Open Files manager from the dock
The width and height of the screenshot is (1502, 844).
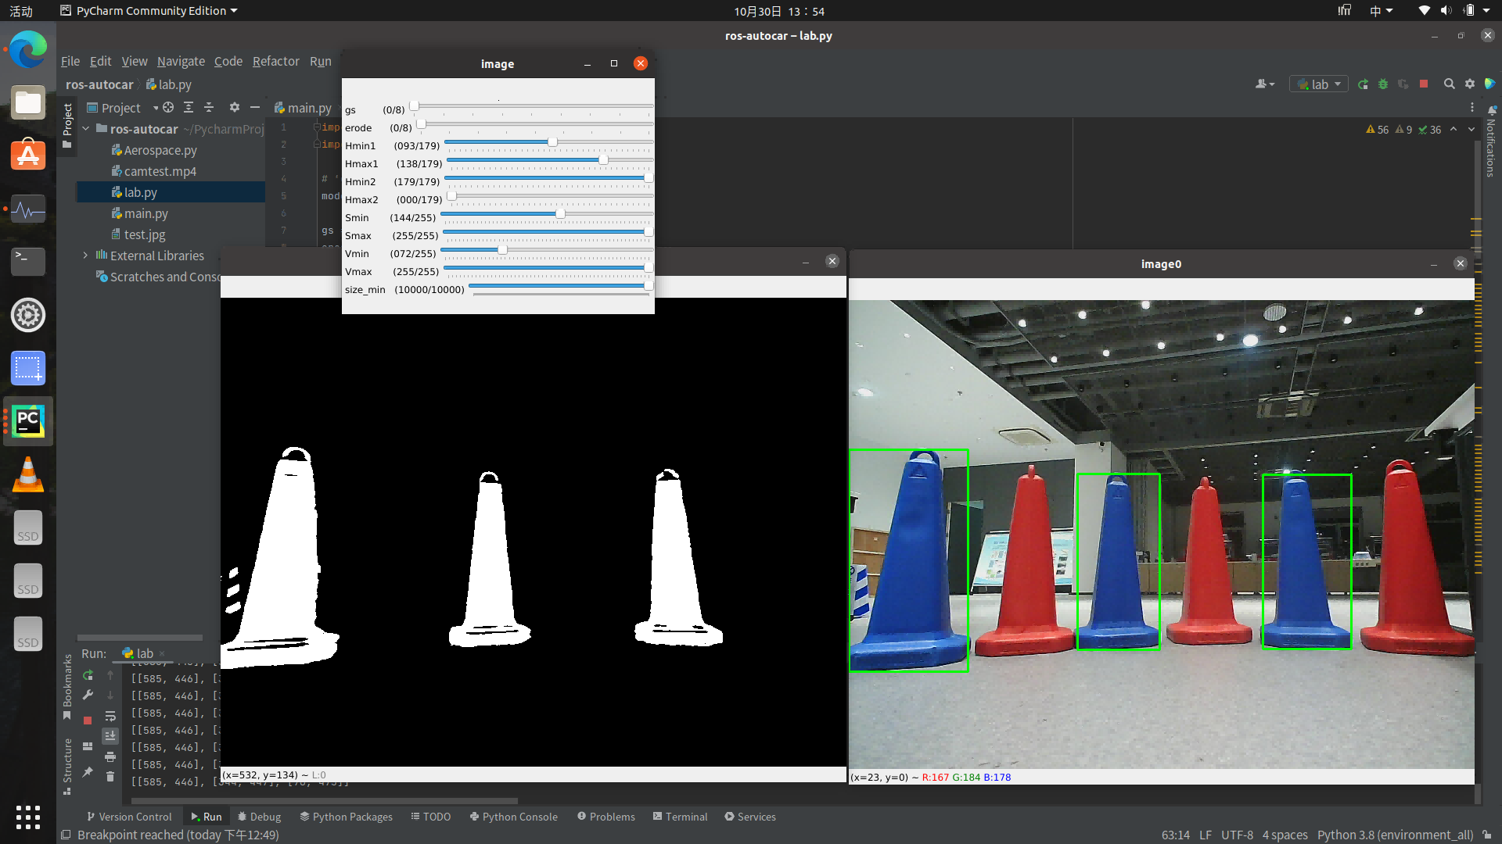click(28, 103)
